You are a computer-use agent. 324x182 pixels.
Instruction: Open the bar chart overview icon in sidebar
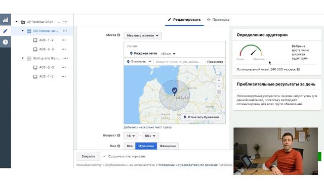coord(6,20)
